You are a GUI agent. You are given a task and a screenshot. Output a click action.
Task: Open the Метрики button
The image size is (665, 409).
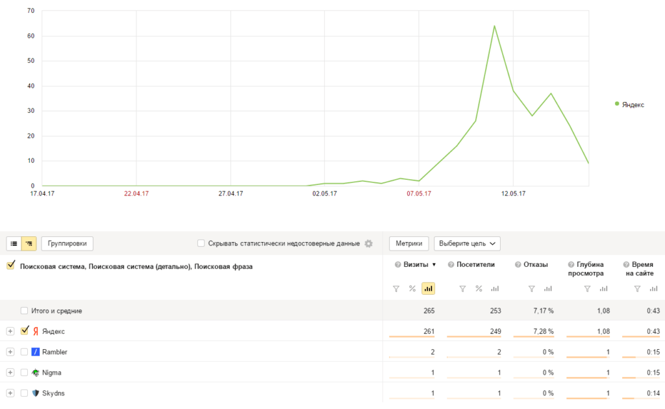coord(408,243)
